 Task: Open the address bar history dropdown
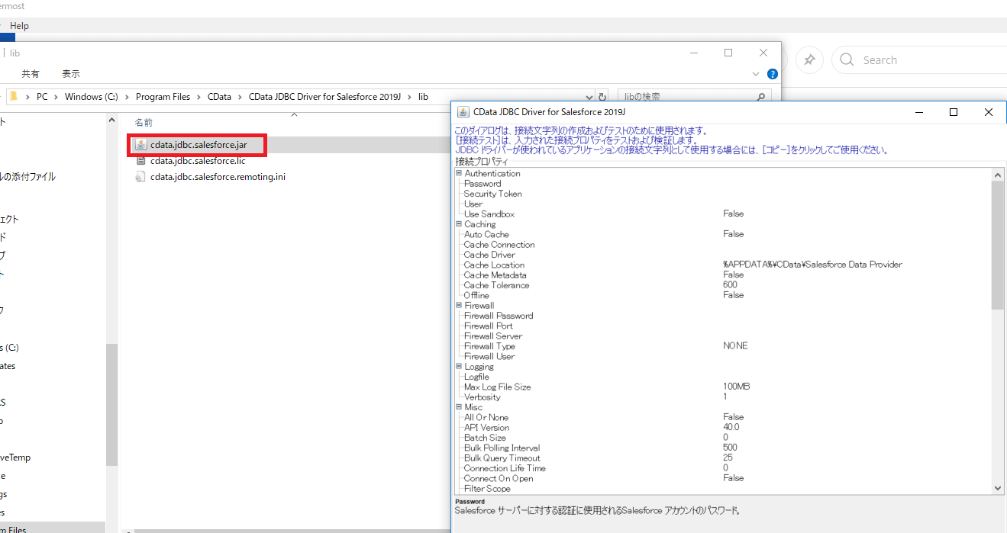pos(589,97)
